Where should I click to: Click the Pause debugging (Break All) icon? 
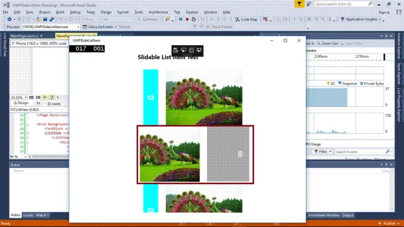pyautogui.click(x=181, y=19)
